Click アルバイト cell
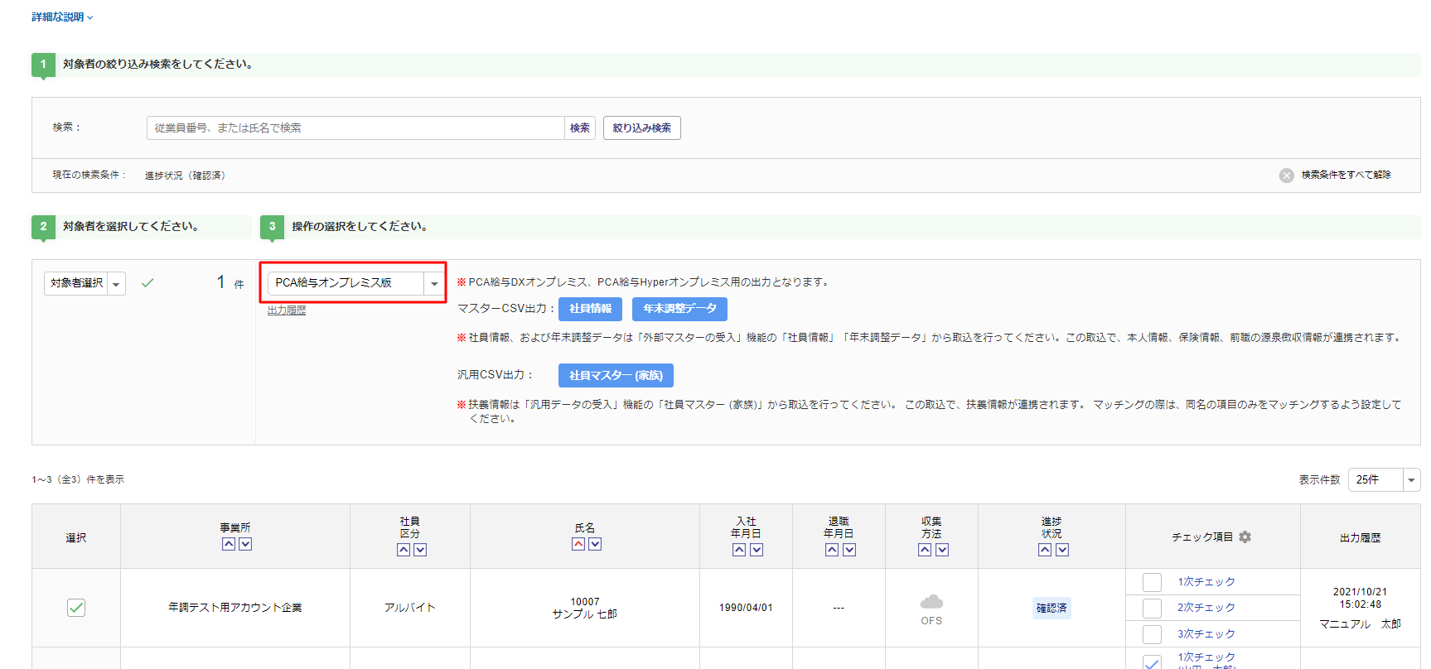Viewport: 1431px width, 669px height. [x=410, y=608]
